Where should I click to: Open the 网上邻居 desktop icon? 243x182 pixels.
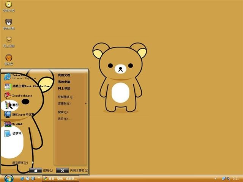(x=9, y=42)
